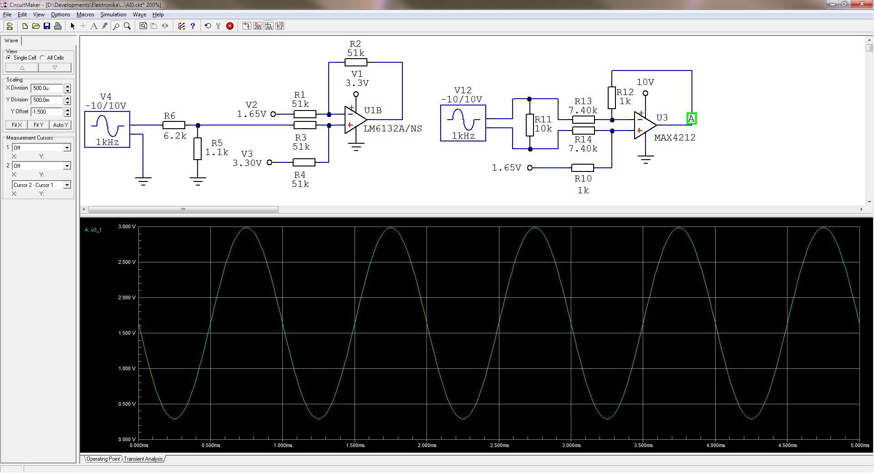Select the V12 signal generator
Viewport: 874px width, 473px height.
tap(463, 123)
